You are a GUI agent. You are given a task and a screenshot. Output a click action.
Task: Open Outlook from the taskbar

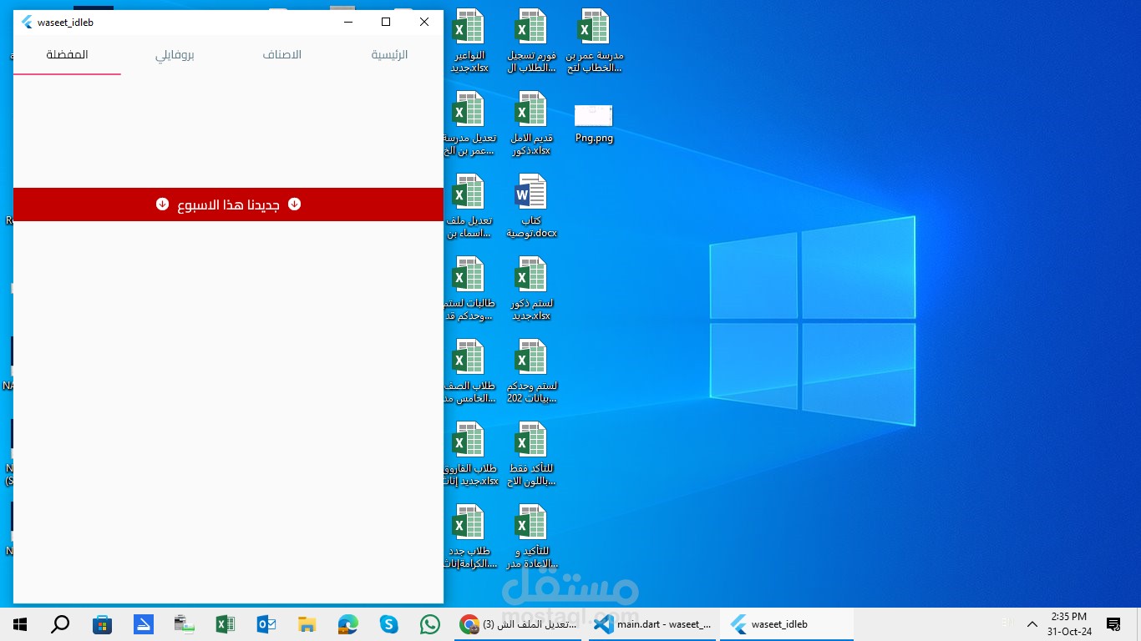(x=266, y=624)
